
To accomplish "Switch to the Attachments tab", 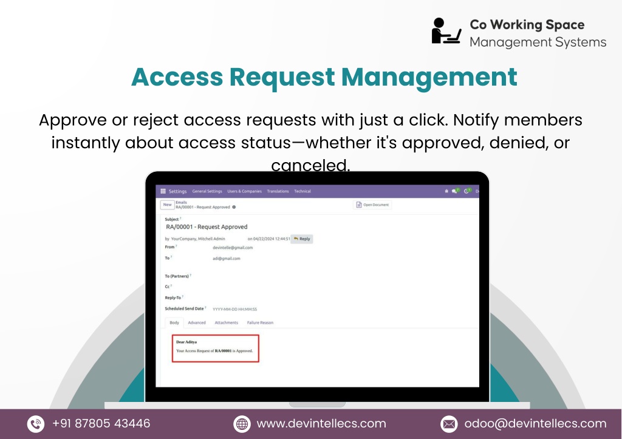I will (226, 322).
